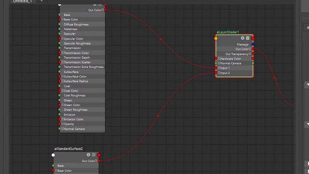Click the Coat attribute label

pyautogui.click(x=67, y=86)
